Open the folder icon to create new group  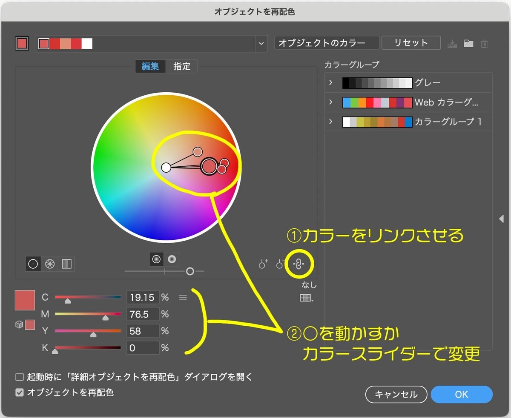pyautogui.click(x=468, y=43)
